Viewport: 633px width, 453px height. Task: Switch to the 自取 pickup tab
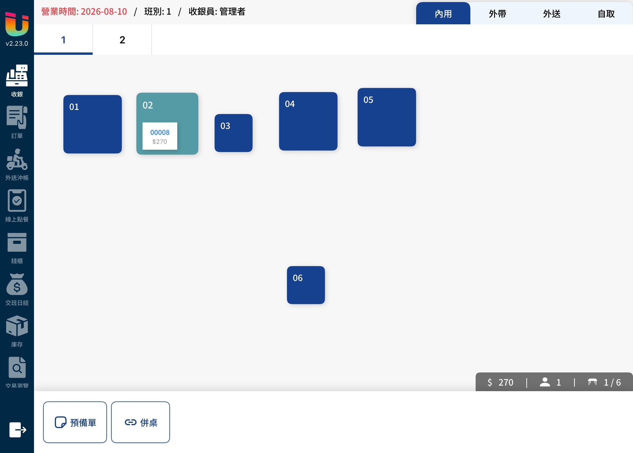coord(606,13)
